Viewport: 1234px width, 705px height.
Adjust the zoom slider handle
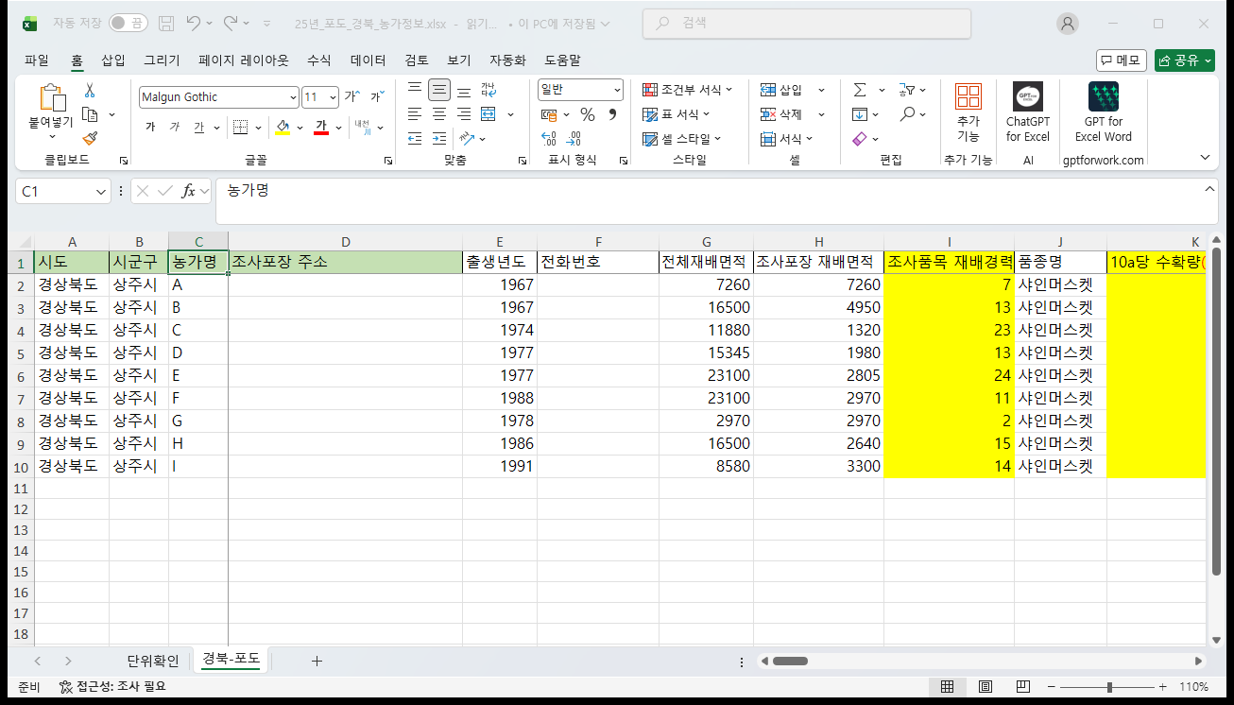1109,687
